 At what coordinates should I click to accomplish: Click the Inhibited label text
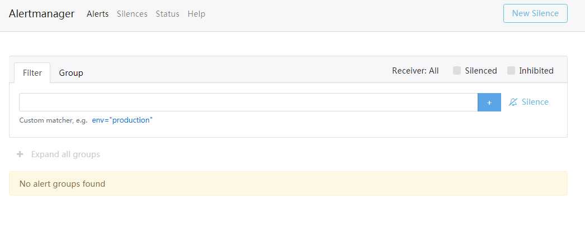pyautogui.click(x=536, y=71)
